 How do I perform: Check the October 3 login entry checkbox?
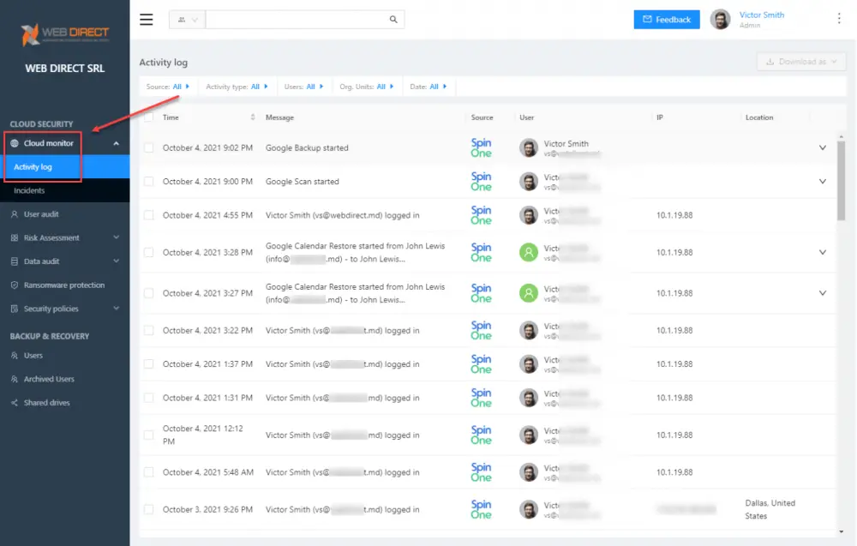click(147, 508)
